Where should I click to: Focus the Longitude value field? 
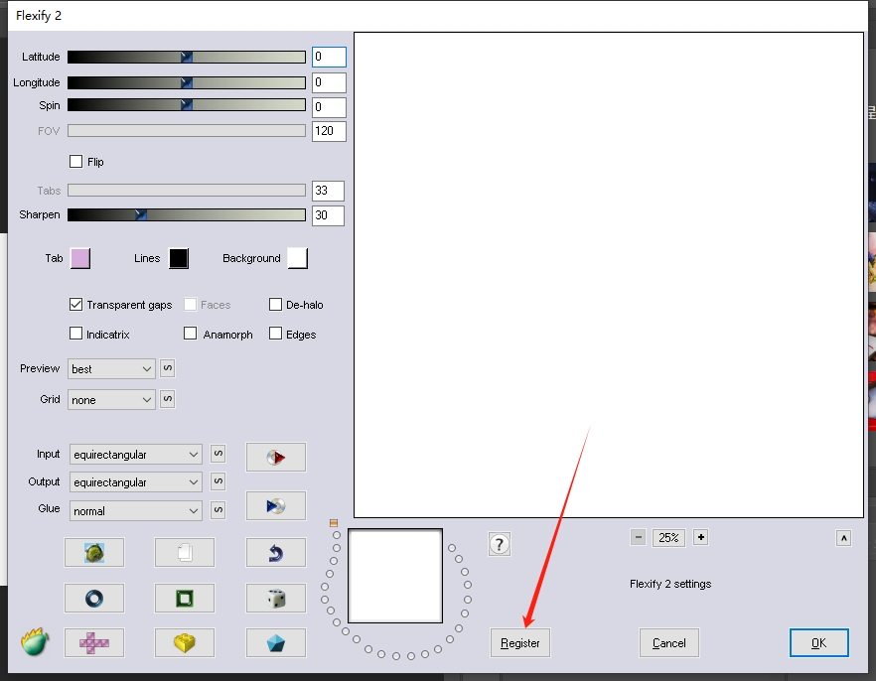329,82
